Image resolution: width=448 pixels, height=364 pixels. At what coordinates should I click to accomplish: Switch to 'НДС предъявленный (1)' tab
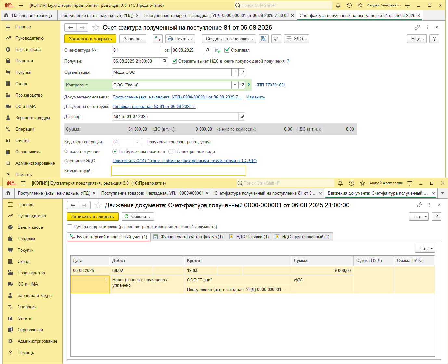(x=302, y=237)
